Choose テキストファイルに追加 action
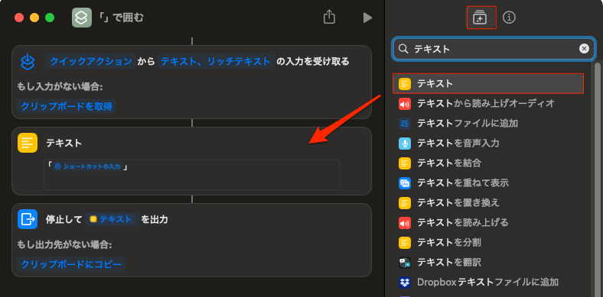The image size is (603, 297). coord(488,123)
